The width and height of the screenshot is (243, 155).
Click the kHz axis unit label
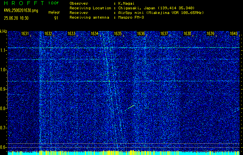[3, 31]
